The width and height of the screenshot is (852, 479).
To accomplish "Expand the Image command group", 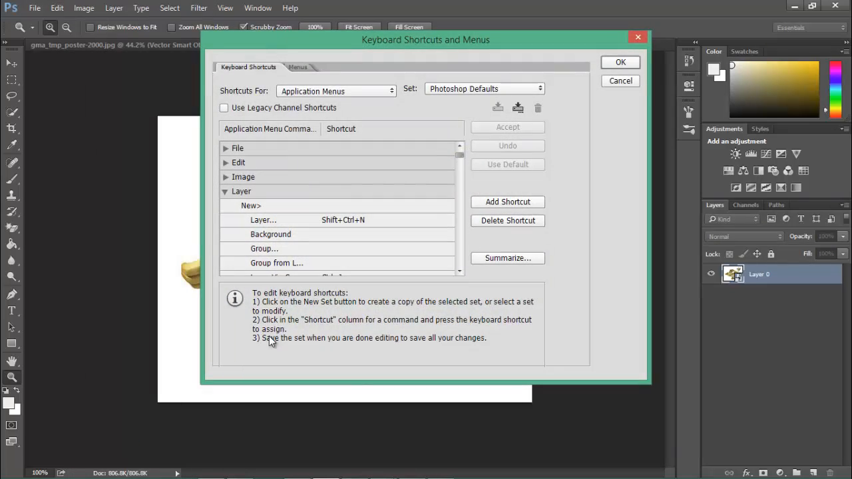I will pyautogui.click(x=226, y=177).
